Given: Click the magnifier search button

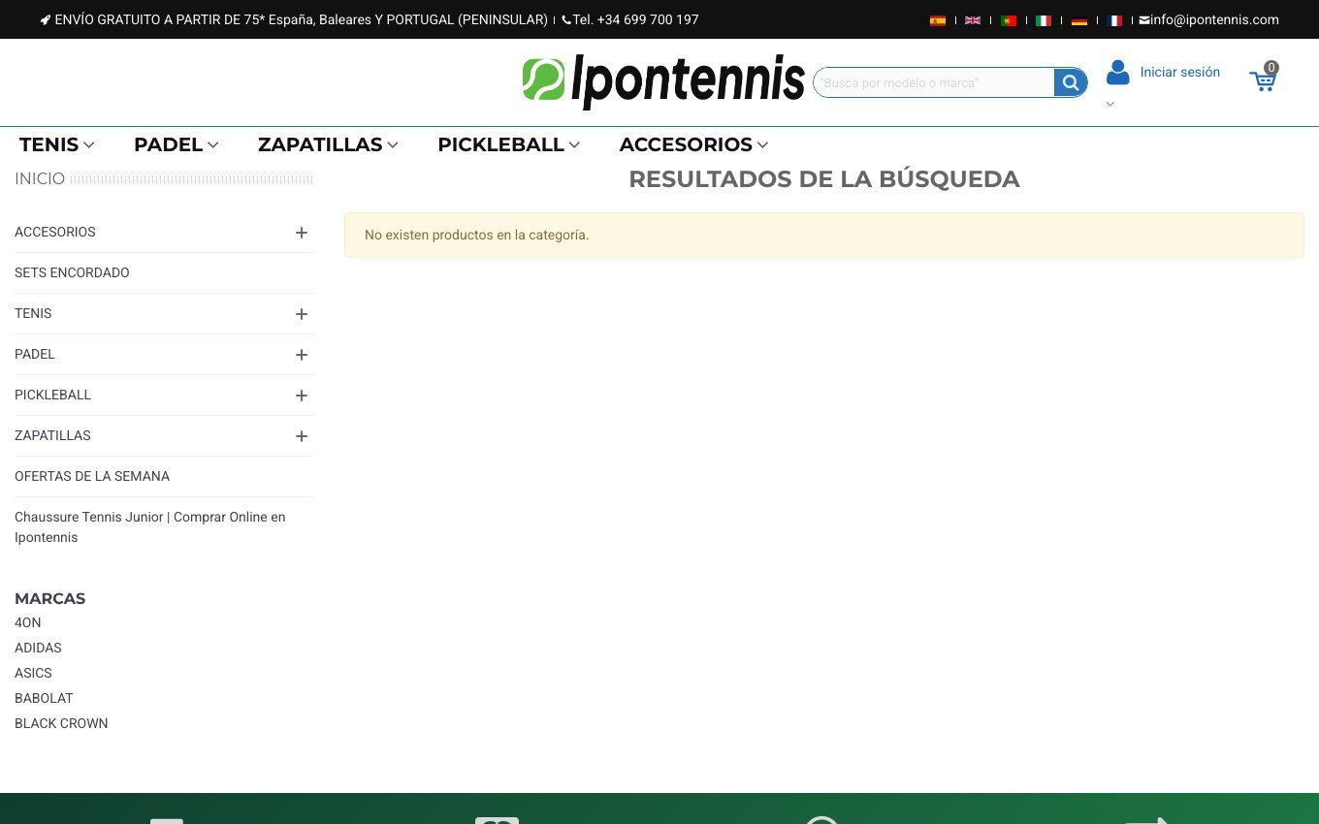Looking at the screenshot, I should point(1071,82).
